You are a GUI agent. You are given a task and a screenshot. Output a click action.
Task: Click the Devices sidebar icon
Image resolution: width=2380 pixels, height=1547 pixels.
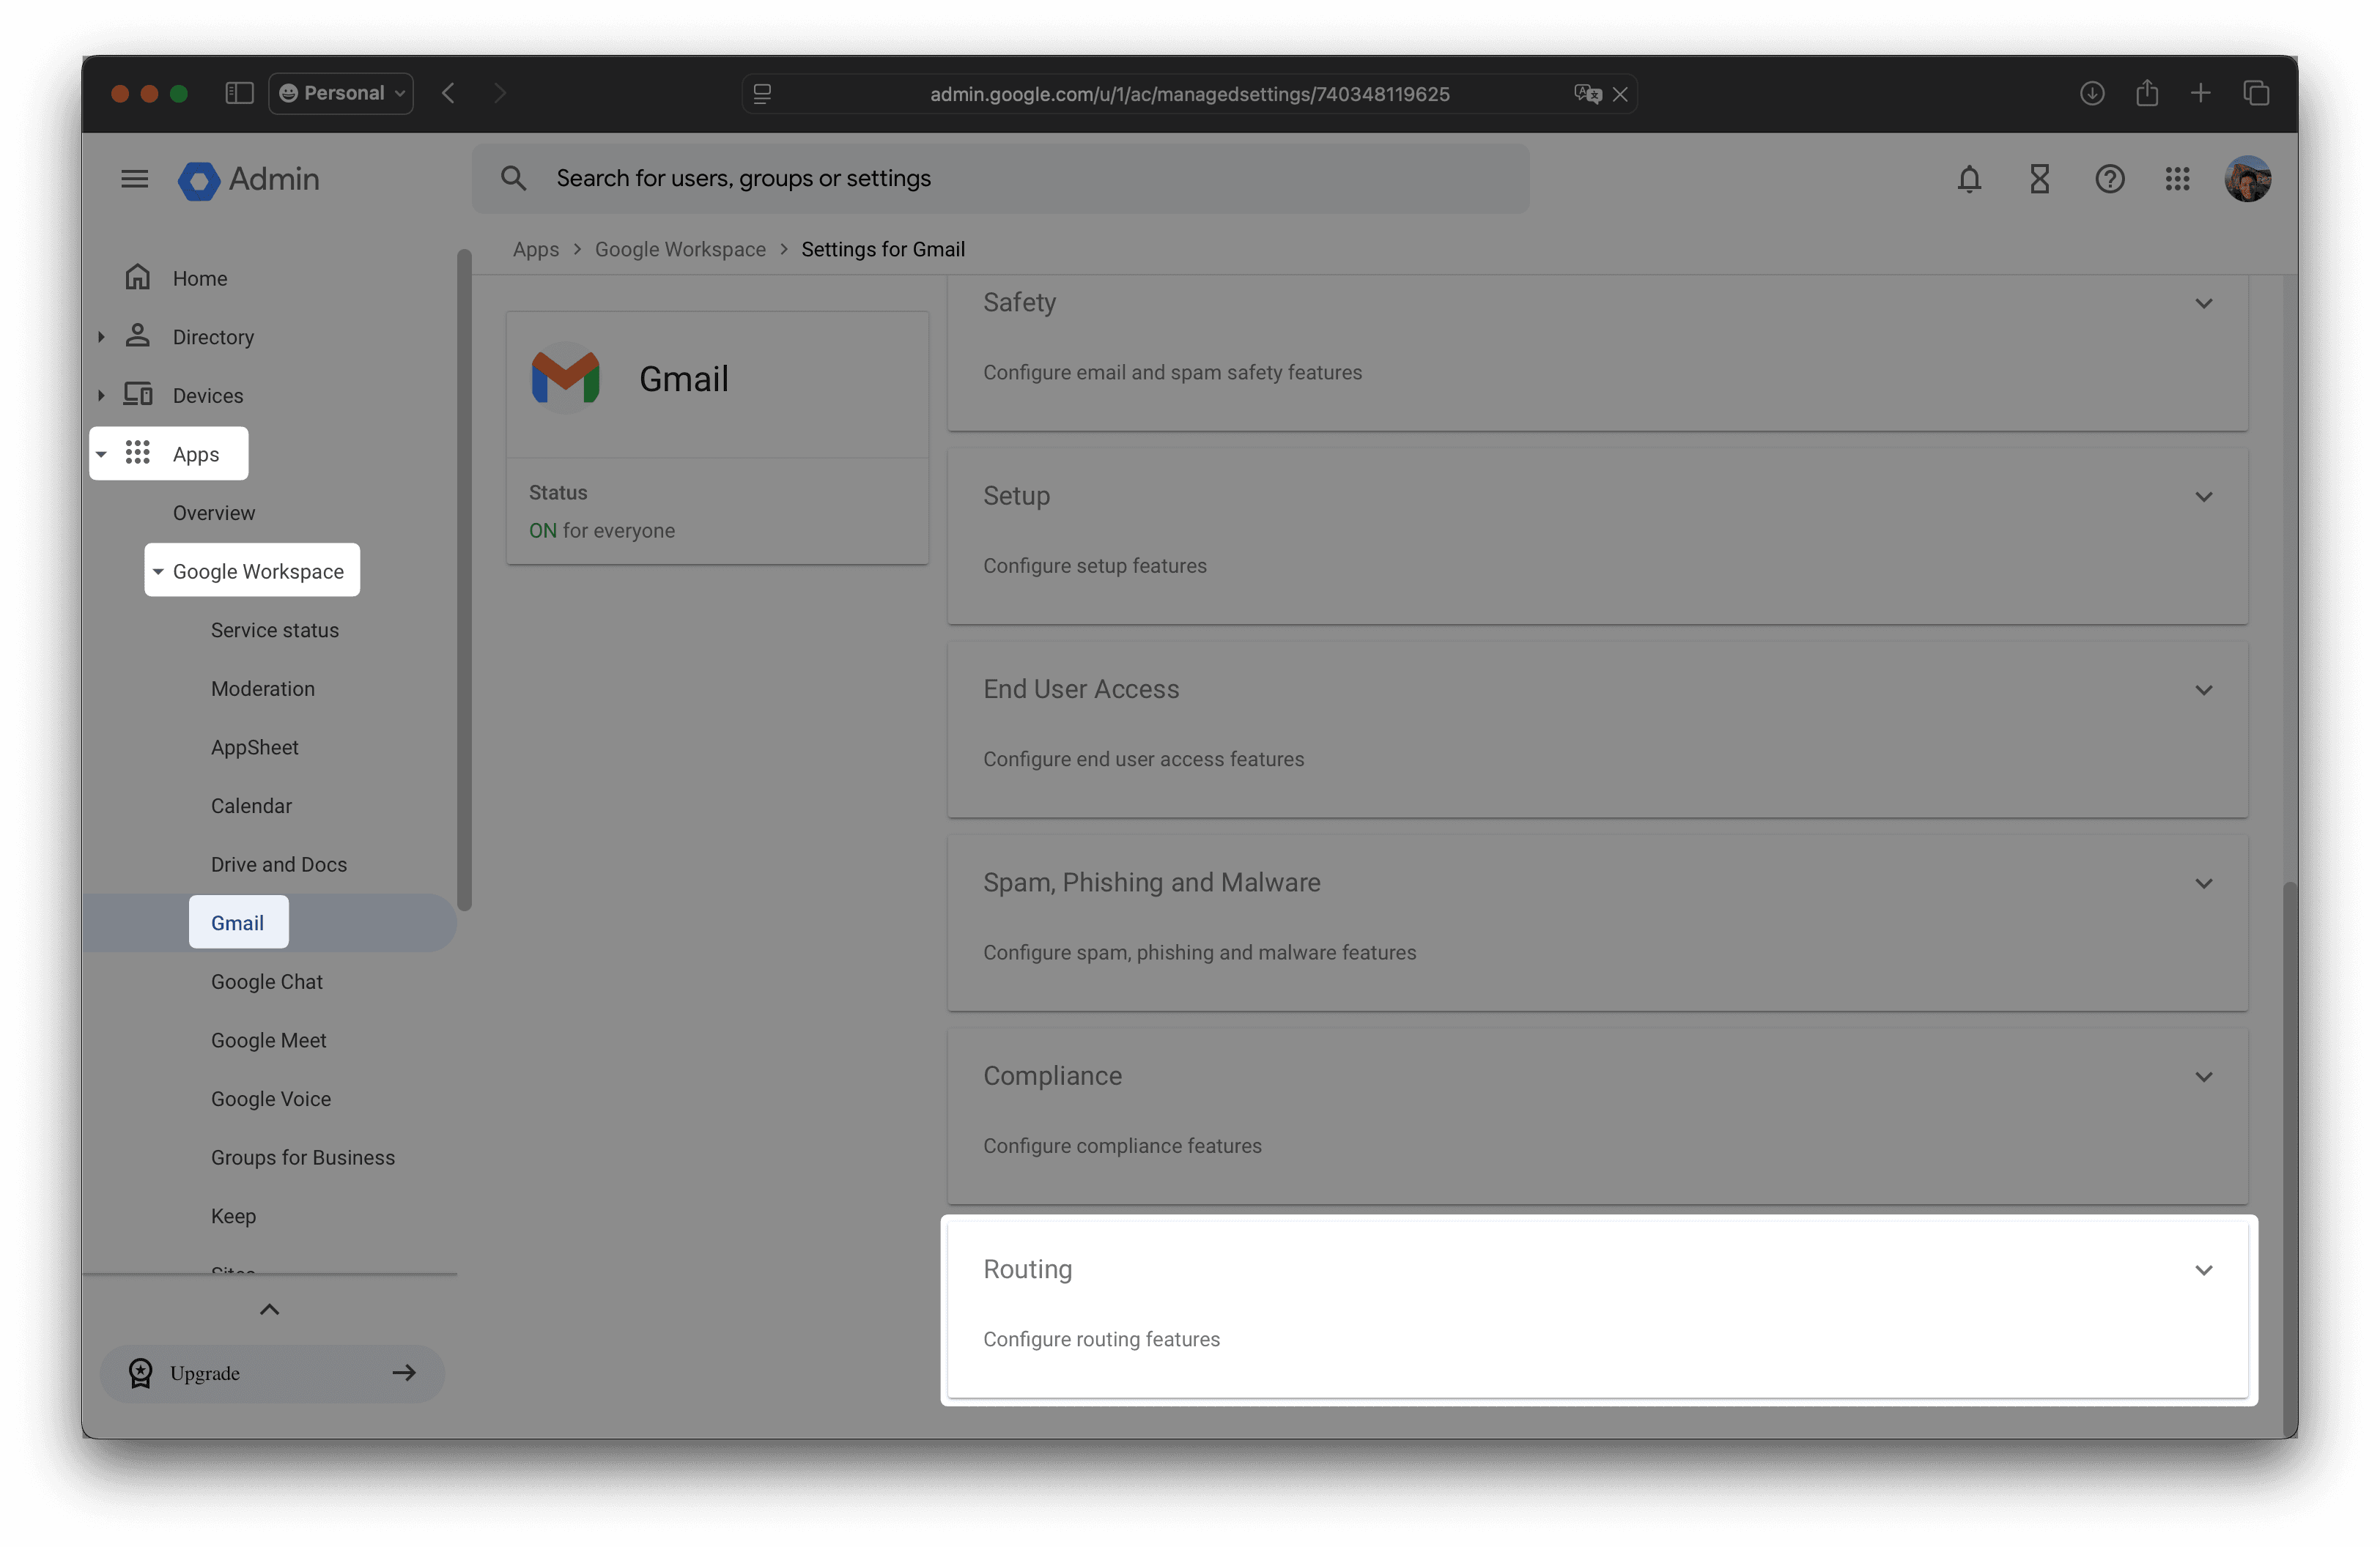point(138,395)
